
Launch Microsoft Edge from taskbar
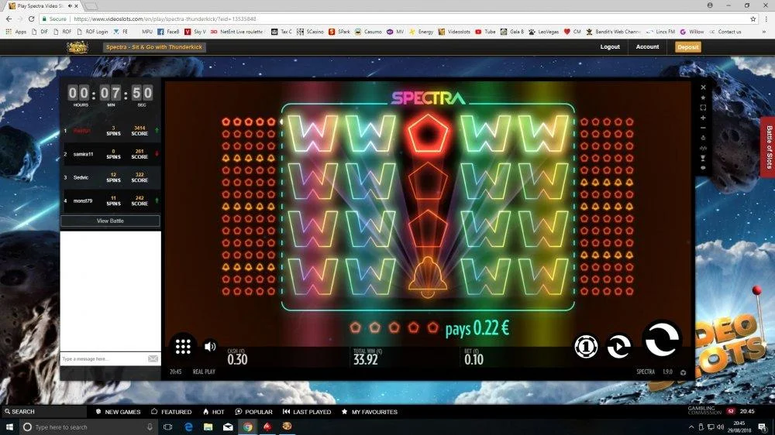(x=188, y=426)
